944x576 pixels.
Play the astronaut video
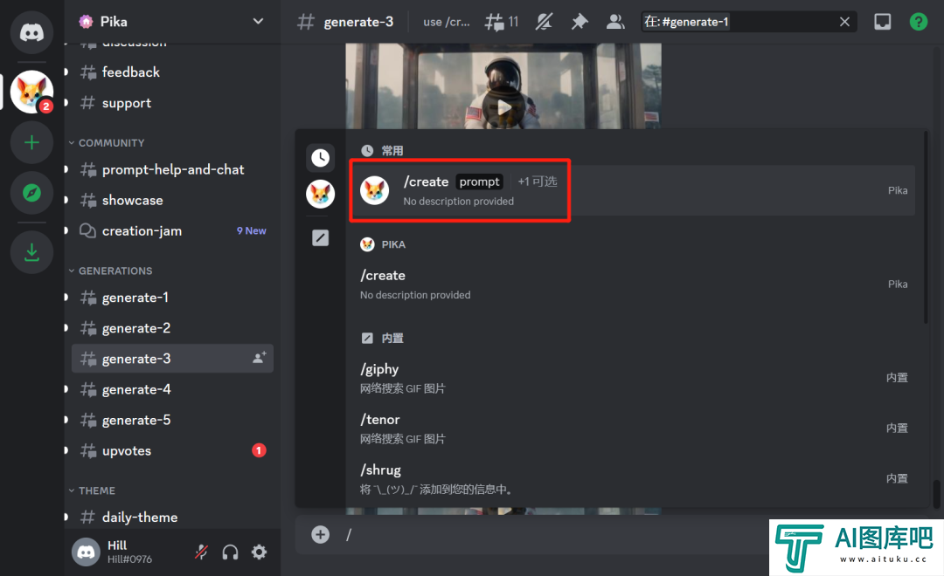click(x=503, y=107)
